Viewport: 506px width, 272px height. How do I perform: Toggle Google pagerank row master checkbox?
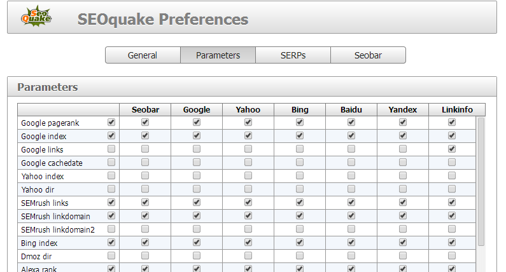pyautogui.click(x=111, y=123)
